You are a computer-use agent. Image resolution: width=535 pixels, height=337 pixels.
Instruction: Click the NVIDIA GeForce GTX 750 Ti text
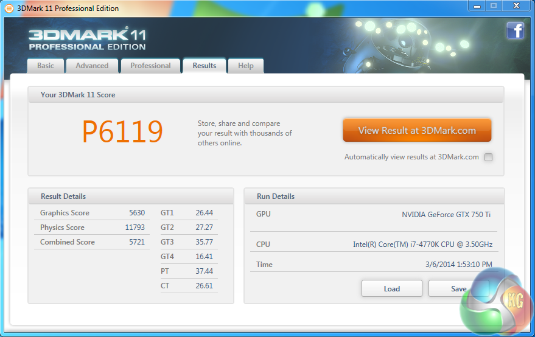tap(446, 215)
